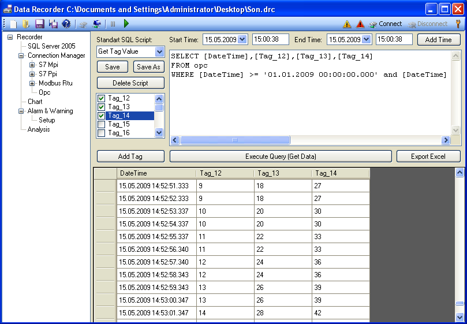Uncheck the Tag_12 checkbox
This screenshot has height=324, width=467.
(101, 98)
